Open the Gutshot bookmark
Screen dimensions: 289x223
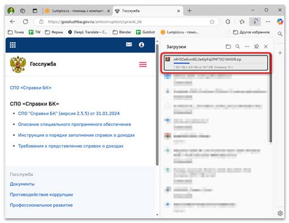click(145, 32)
